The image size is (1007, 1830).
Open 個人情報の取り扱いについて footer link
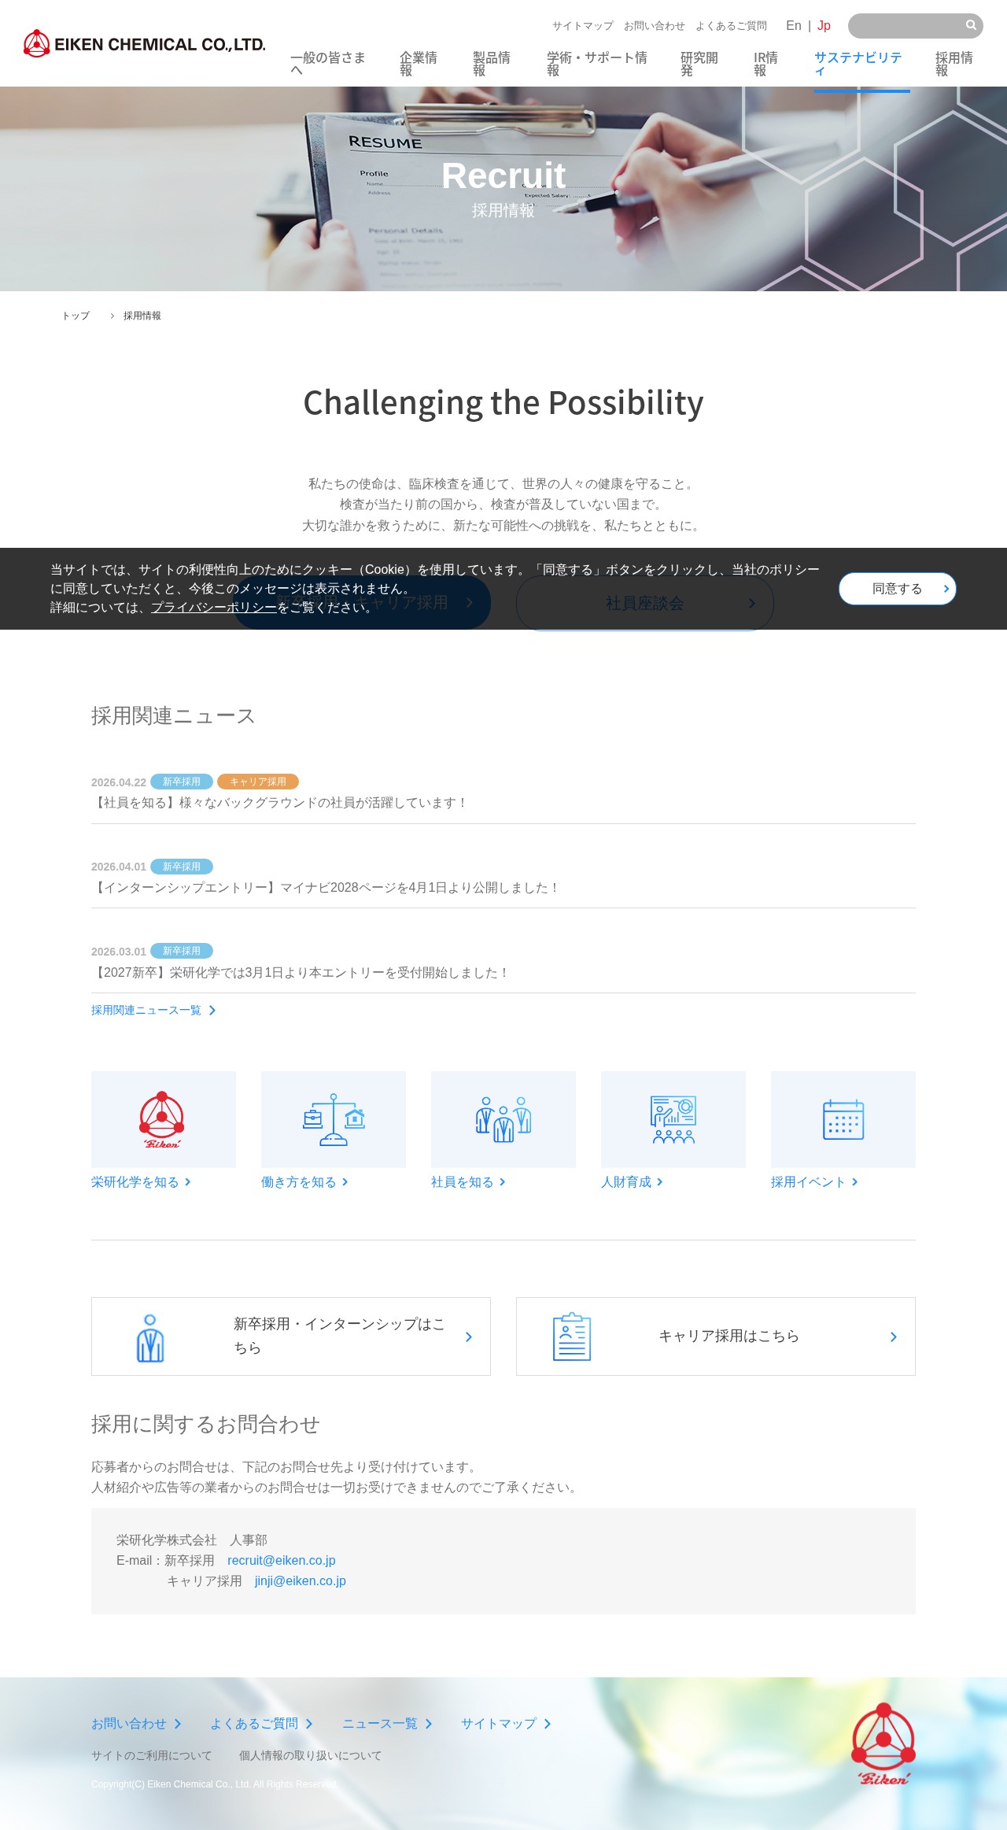coord(310,1756)
